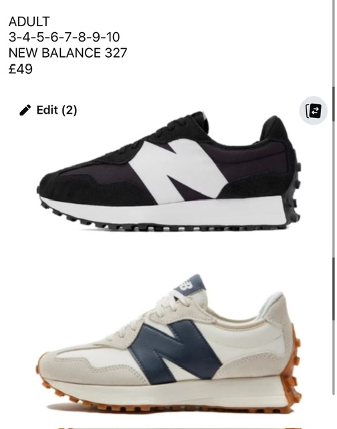Viewport: 337px width, 429px height.
Task: Click the white midsole of black sneaker
Action: pos(164,212)
